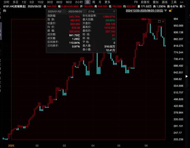This screenshot has width=190, height=148.
Task: Click the 598.62 price axis label
Action: click(178, 79)
